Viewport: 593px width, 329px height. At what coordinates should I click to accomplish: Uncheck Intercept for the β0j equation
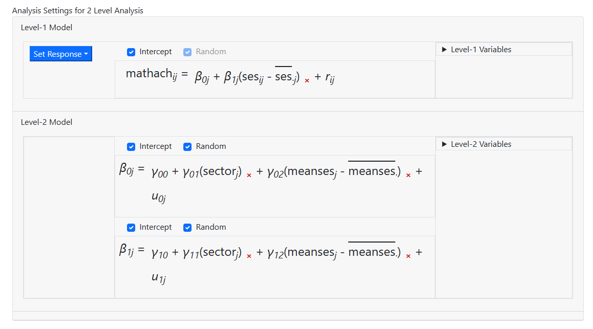point(131,146)
